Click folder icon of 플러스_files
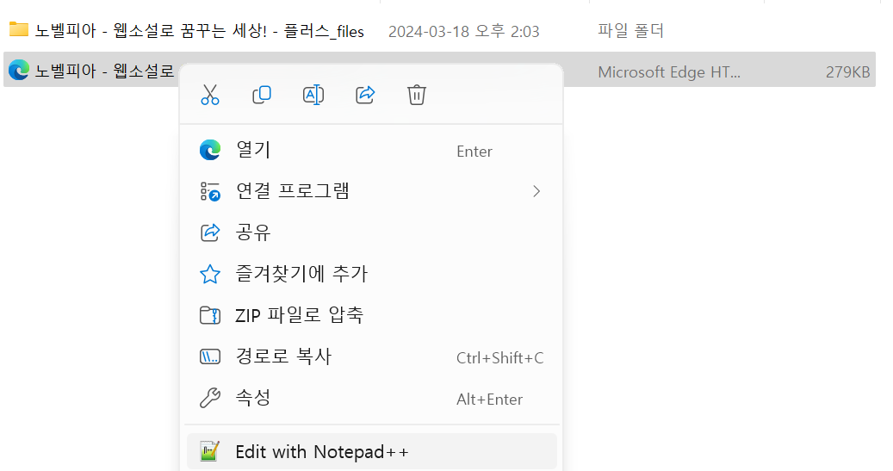Screen dimensions: 893x471 [x=19, y=29]
